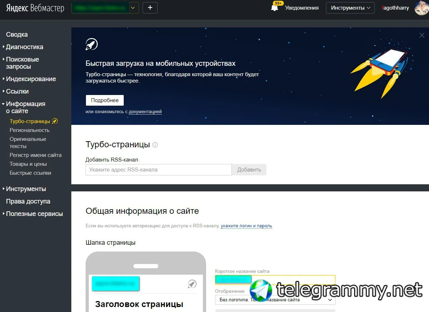The height and width of the screenshot is (312, 429).
Task: Open the Инструменты dropdown in header
Action: [350, 7]
